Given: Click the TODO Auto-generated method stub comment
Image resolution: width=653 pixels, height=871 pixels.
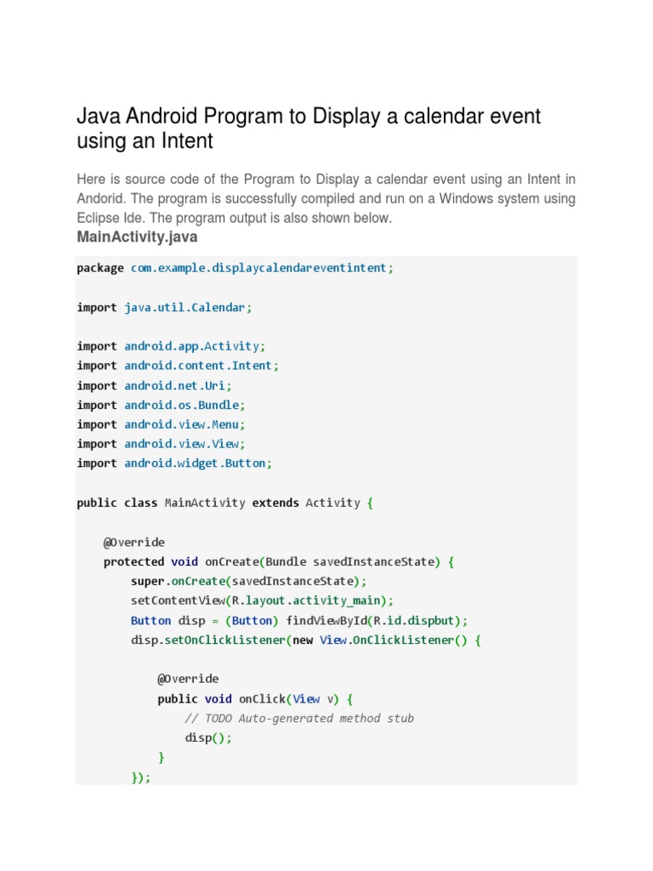Looking at the screenshot, I should coord(299,719).
